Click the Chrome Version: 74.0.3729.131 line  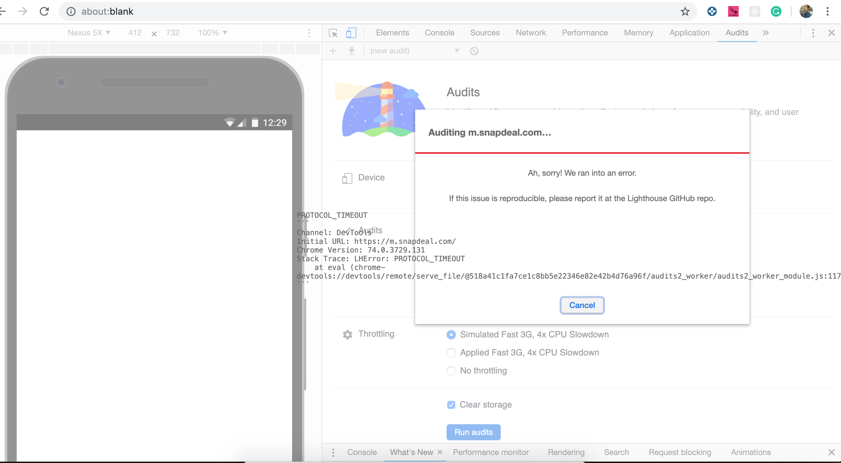(x=361, y=250)
